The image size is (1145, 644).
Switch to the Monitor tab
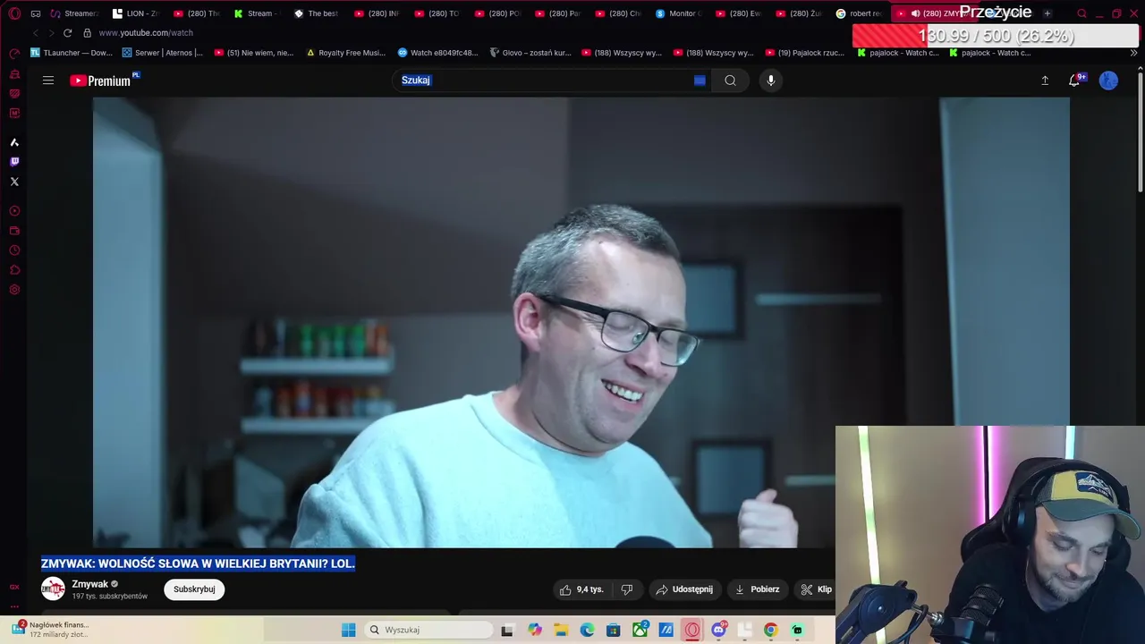tap(678, 13)
